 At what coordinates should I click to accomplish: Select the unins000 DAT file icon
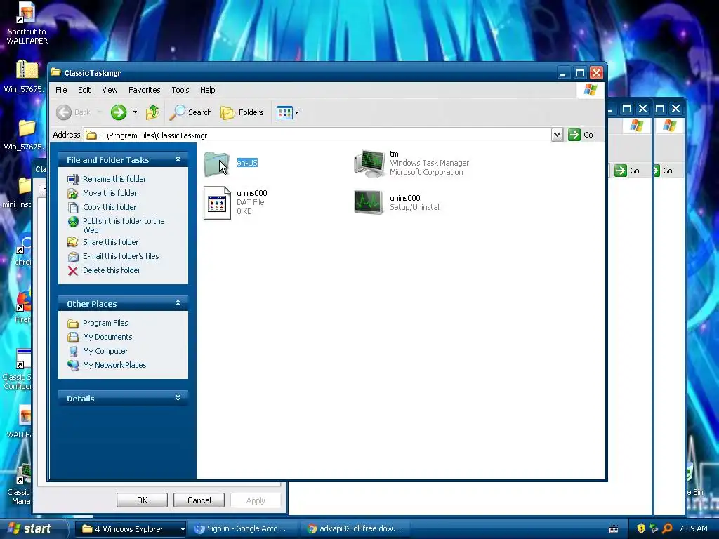click(217, 203)
